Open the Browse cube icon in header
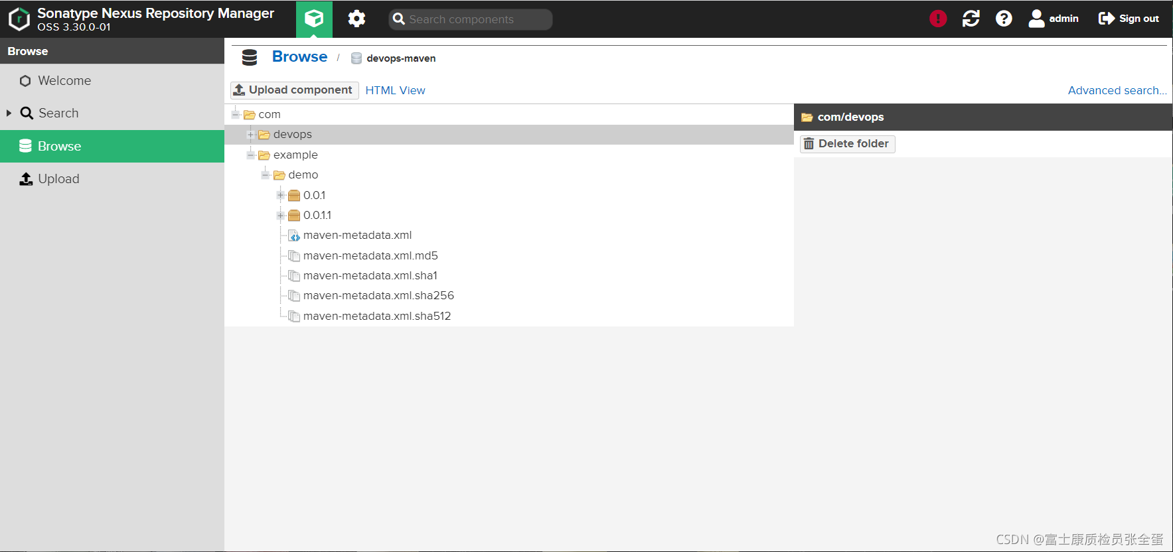This screenshot has width=1173, height=552. [x=314, y=19]
